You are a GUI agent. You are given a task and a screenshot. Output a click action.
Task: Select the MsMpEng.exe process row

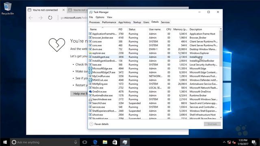[x=154, y=84]
